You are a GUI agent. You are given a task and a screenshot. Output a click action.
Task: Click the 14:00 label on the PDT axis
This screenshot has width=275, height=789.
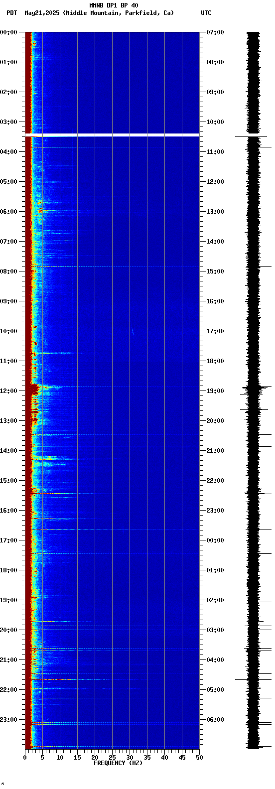[x=8, y=451]
